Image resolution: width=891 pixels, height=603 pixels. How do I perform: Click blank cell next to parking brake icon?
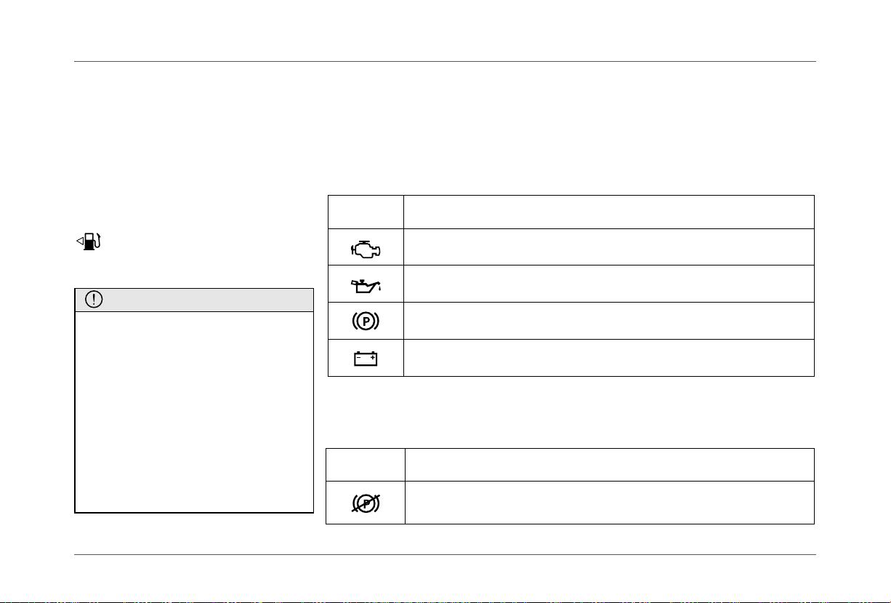[x=608, y=321]
